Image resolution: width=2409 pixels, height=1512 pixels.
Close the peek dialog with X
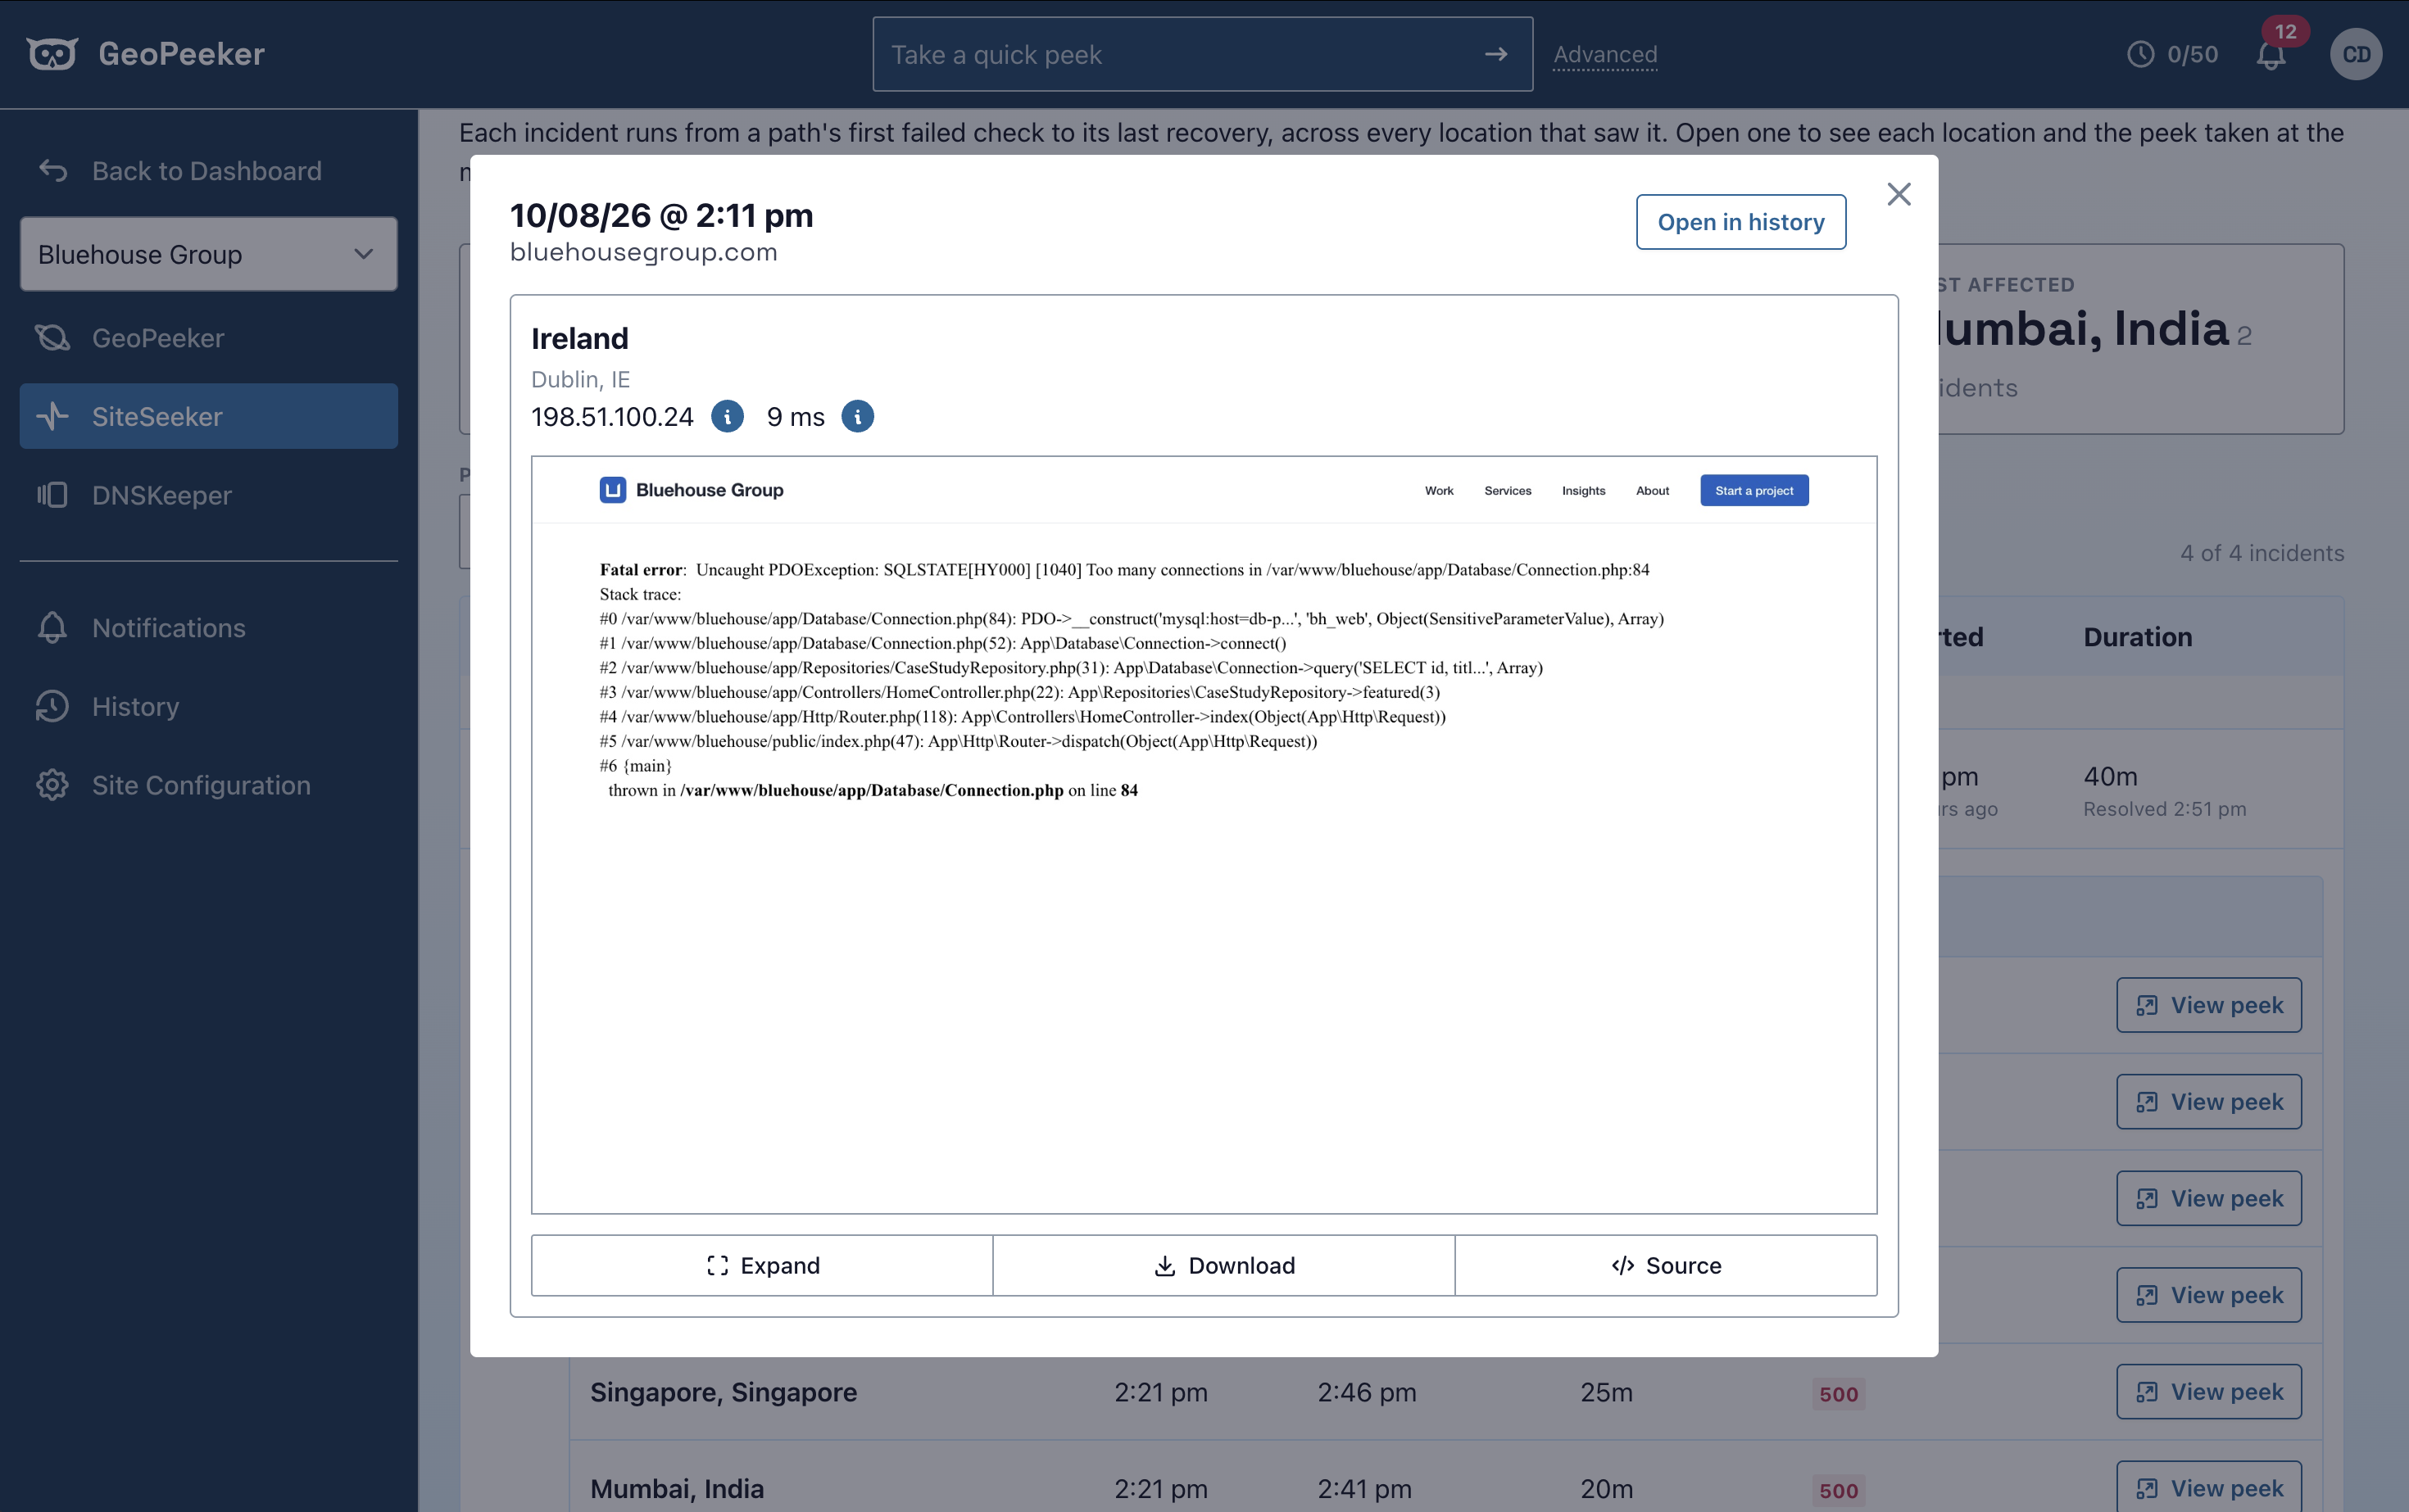(x=1899, y=194)
